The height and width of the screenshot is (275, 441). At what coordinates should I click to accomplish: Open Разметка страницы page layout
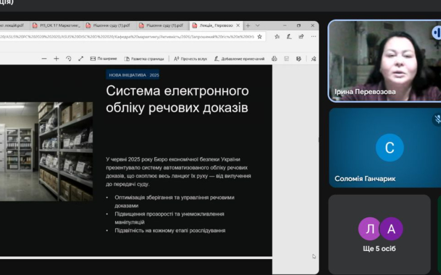coord(144,59)
